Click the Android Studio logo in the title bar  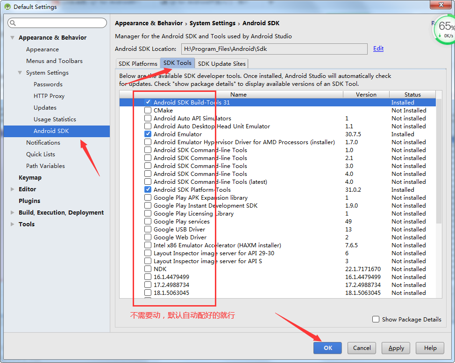click(x=7, y=7)
